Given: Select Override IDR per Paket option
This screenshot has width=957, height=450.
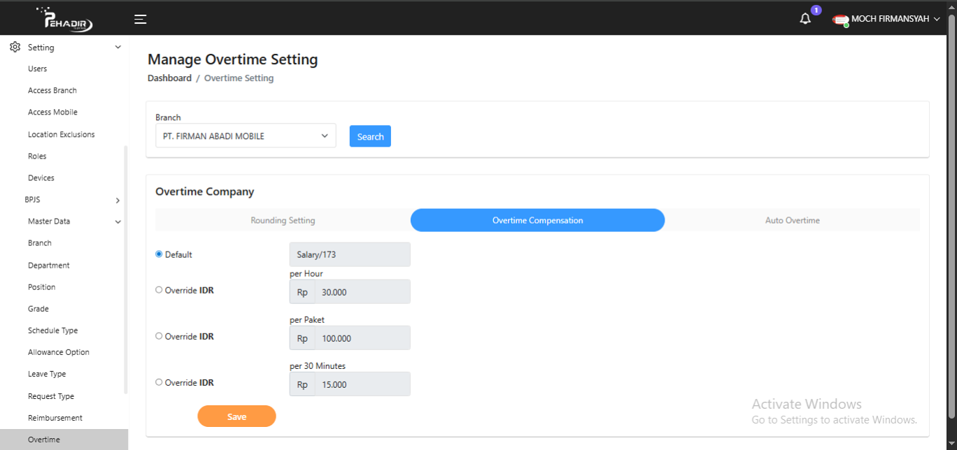Looking at the screenshot, I should [x=159, y=336].
